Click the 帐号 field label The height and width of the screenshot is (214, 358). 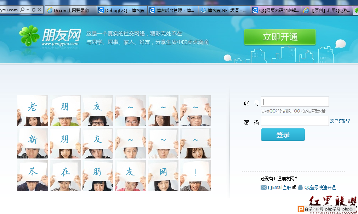click(251, 103)
